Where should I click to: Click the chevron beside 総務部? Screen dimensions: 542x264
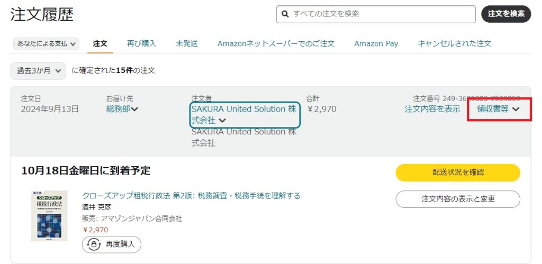pyautogui.click(x=134, y=110)
